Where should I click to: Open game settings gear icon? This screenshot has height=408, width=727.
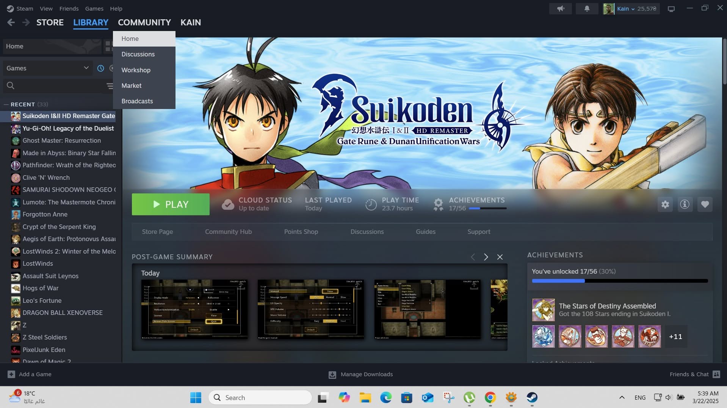(665, 204)
